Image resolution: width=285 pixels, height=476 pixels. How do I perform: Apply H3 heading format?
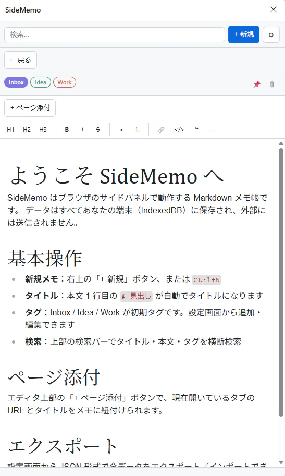[x=43, y=130]
